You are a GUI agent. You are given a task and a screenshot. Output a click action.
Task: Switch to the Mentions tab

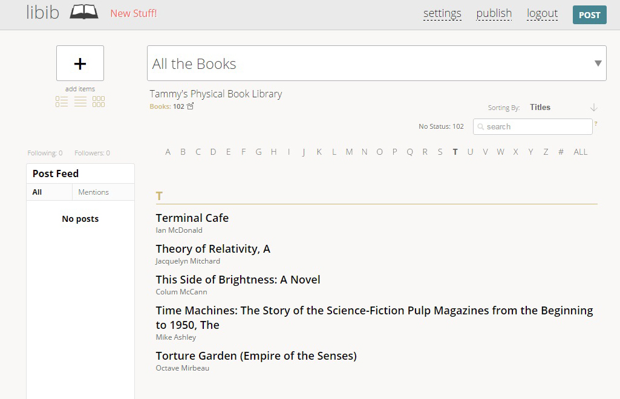[94, 192]
